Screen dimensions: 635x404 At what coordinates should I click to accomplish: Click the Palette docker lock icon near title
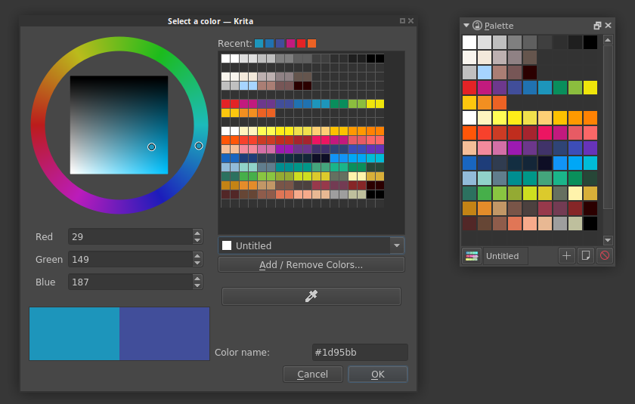(x=478, y=26)
